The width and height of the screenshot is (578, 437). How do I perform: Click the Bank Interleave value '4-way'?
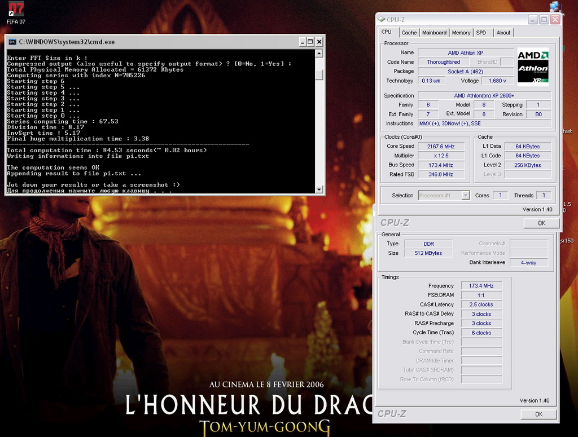point(528,263)
